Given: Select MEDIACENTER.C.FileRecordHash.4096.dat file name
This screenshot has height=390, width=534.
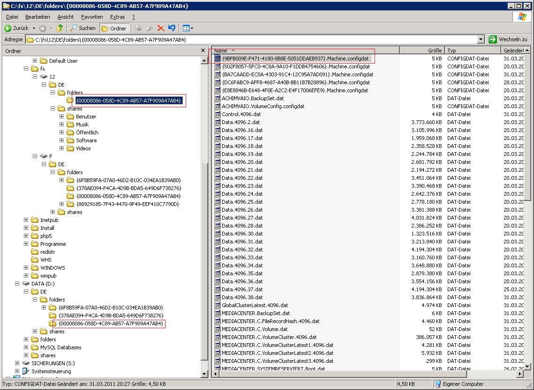Looking at the screenshot, I should [271, 321].
